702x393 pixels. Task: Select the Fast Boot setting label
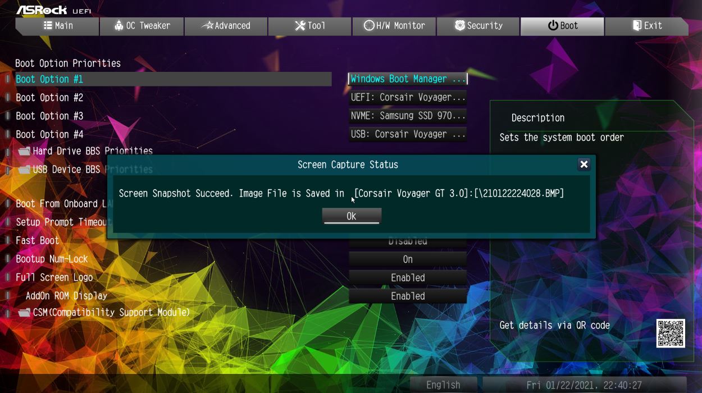(37, 241)
